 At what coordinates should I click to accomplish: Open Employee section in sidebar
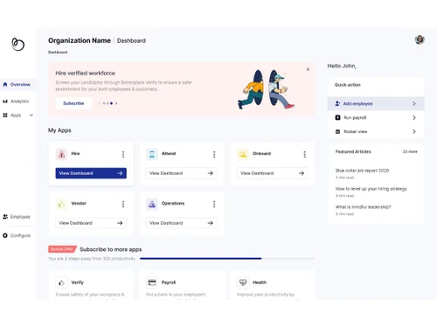17,217
